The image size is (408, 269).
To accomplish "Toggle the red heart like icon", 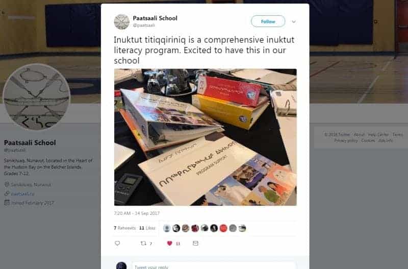I will (170, 243).
